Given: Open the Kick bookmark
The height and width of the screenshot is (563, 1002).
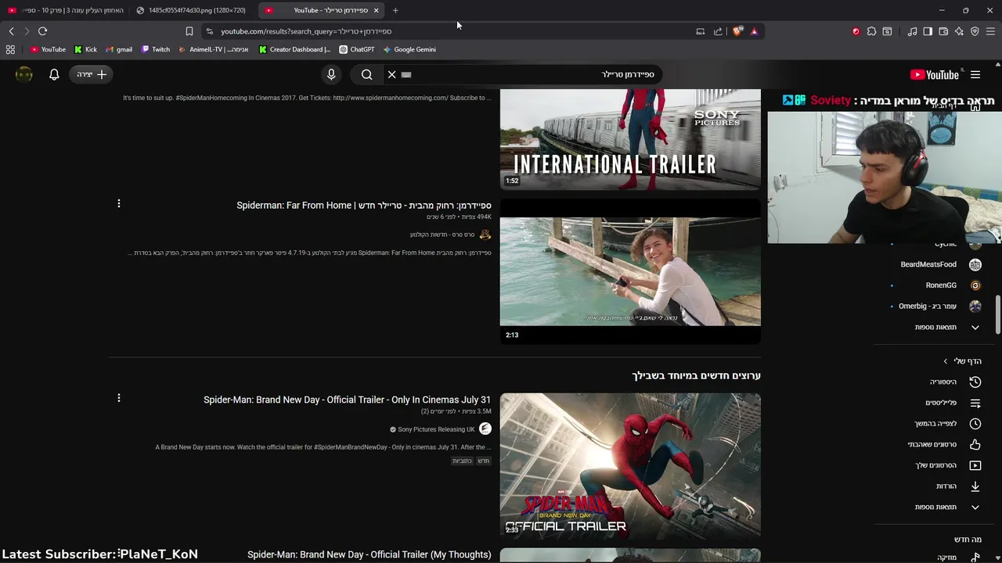Looking at the screenshot, I should click(x=85, y=49).
